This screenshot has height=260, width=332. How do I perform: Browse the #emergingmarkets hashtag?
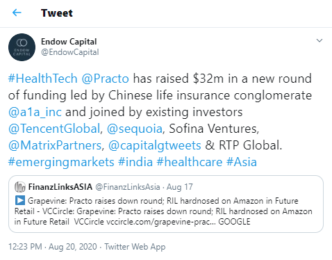61,162
